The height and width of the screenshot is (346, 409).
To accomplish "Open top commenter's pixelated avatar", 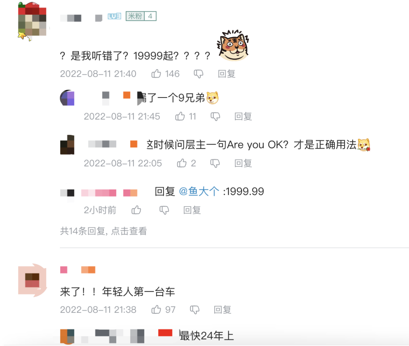I will (x=32, y=21).
